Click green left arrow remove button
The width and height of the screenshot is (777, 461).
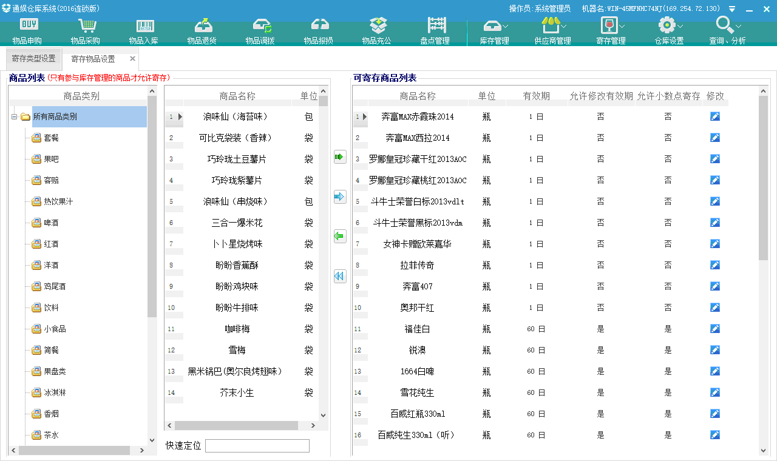point(340,237)
